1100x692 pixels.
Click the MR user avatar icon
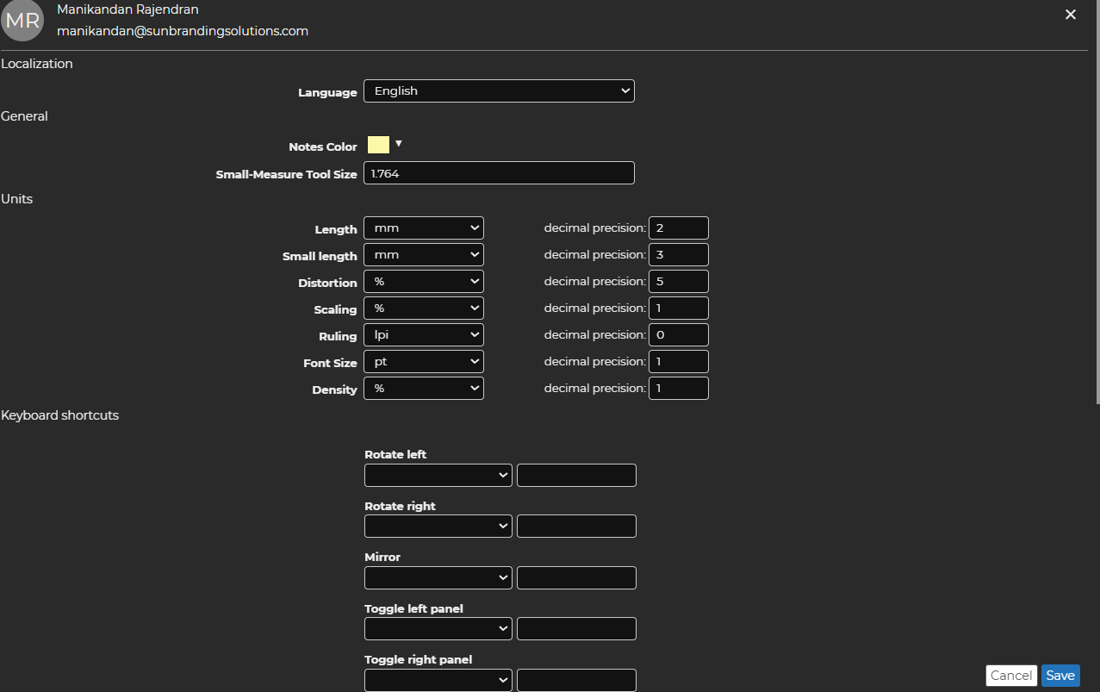pyautogui.click(x=22, y=21)
